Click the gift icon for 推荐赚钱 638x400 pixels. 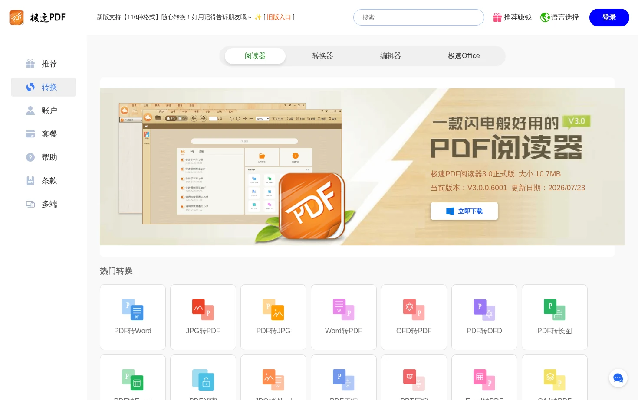[497, 17]
